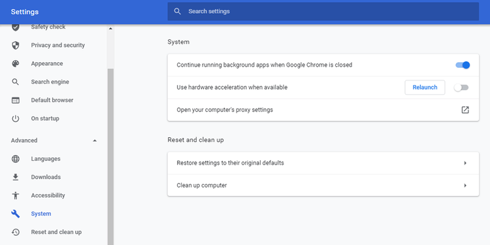The image size is (490, 245).
Task: Expand Restore settings to original defaults arrow
Action: coord(465,163)
